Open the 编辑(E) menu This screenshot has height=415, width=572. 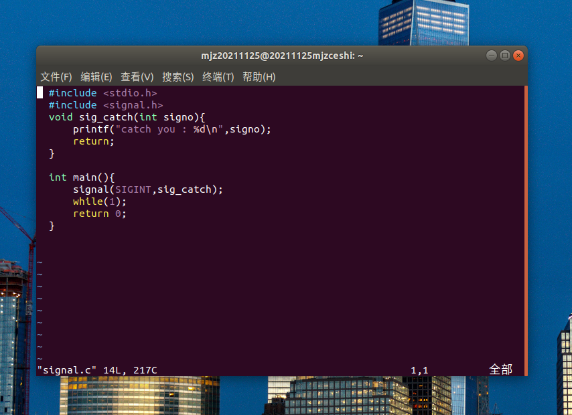[x=96, y=77]
